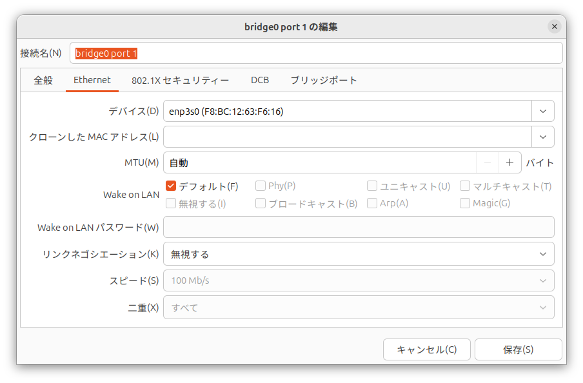Switch to the DCB tab
Image resolution: width=583 pixels, height=383 pixels.
(x=260, y=81)
